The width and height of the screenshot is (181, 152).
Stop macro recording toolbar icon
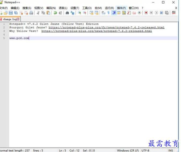[x=151, y=13]
